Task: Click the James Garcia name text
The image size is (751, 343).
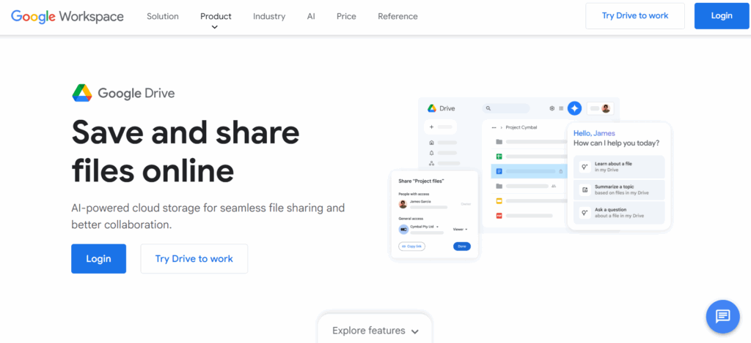Action: tap(420, 202)
